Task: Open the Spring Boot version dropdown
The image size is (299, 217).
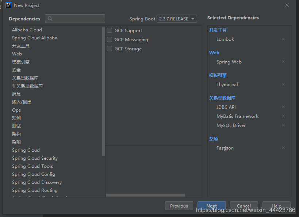Action: pos(177,19)
